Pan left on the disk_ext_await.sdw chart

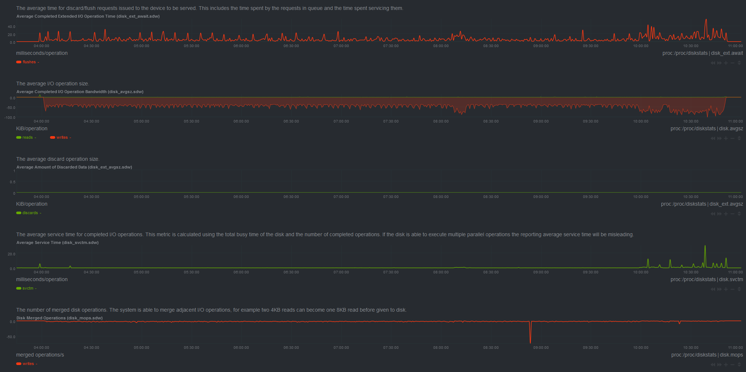click(713, 63)
